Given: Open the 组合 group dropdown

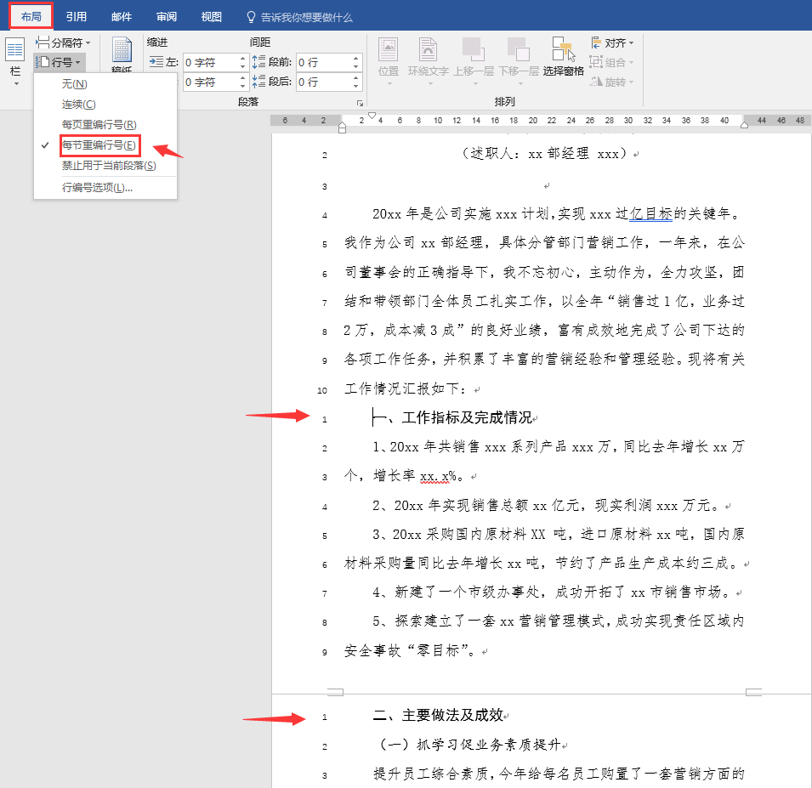Looking at the screenshot, I should (612, 62).
